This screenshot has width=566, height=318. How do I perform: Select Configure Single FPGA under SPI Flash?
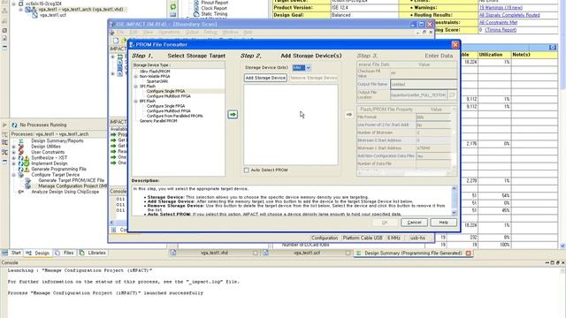tap(165, 91)
